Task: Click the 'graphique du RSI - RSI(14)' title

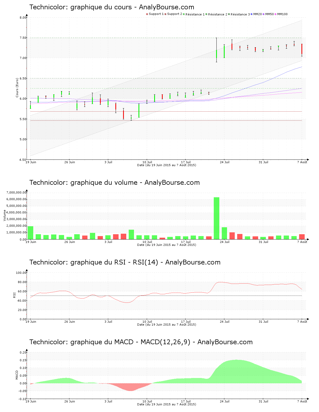Action: pos(125,262)
